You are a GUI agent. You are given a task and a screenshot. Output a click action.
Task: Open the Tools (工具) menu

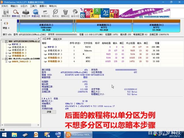point(33,6)
